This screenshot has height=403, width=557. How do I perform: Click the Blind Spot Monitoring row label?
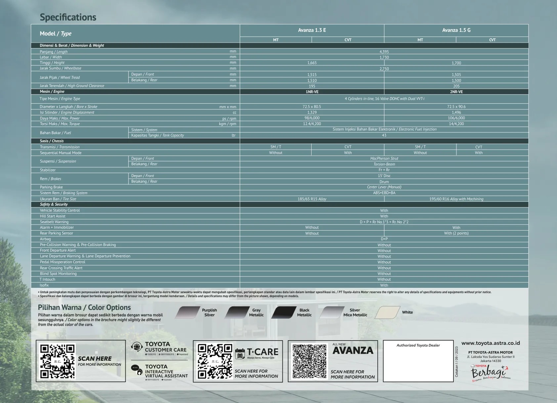(x=58, y=274)
